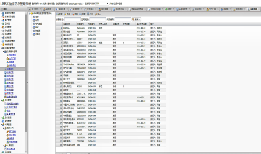The width and height of the screenshot is (261, 154).
Task: Sort by the 仪器名称 column header
Action: (x=69, y=24)
